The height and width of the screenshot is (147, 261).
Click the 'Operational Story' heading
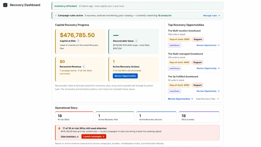pos(66,108)
